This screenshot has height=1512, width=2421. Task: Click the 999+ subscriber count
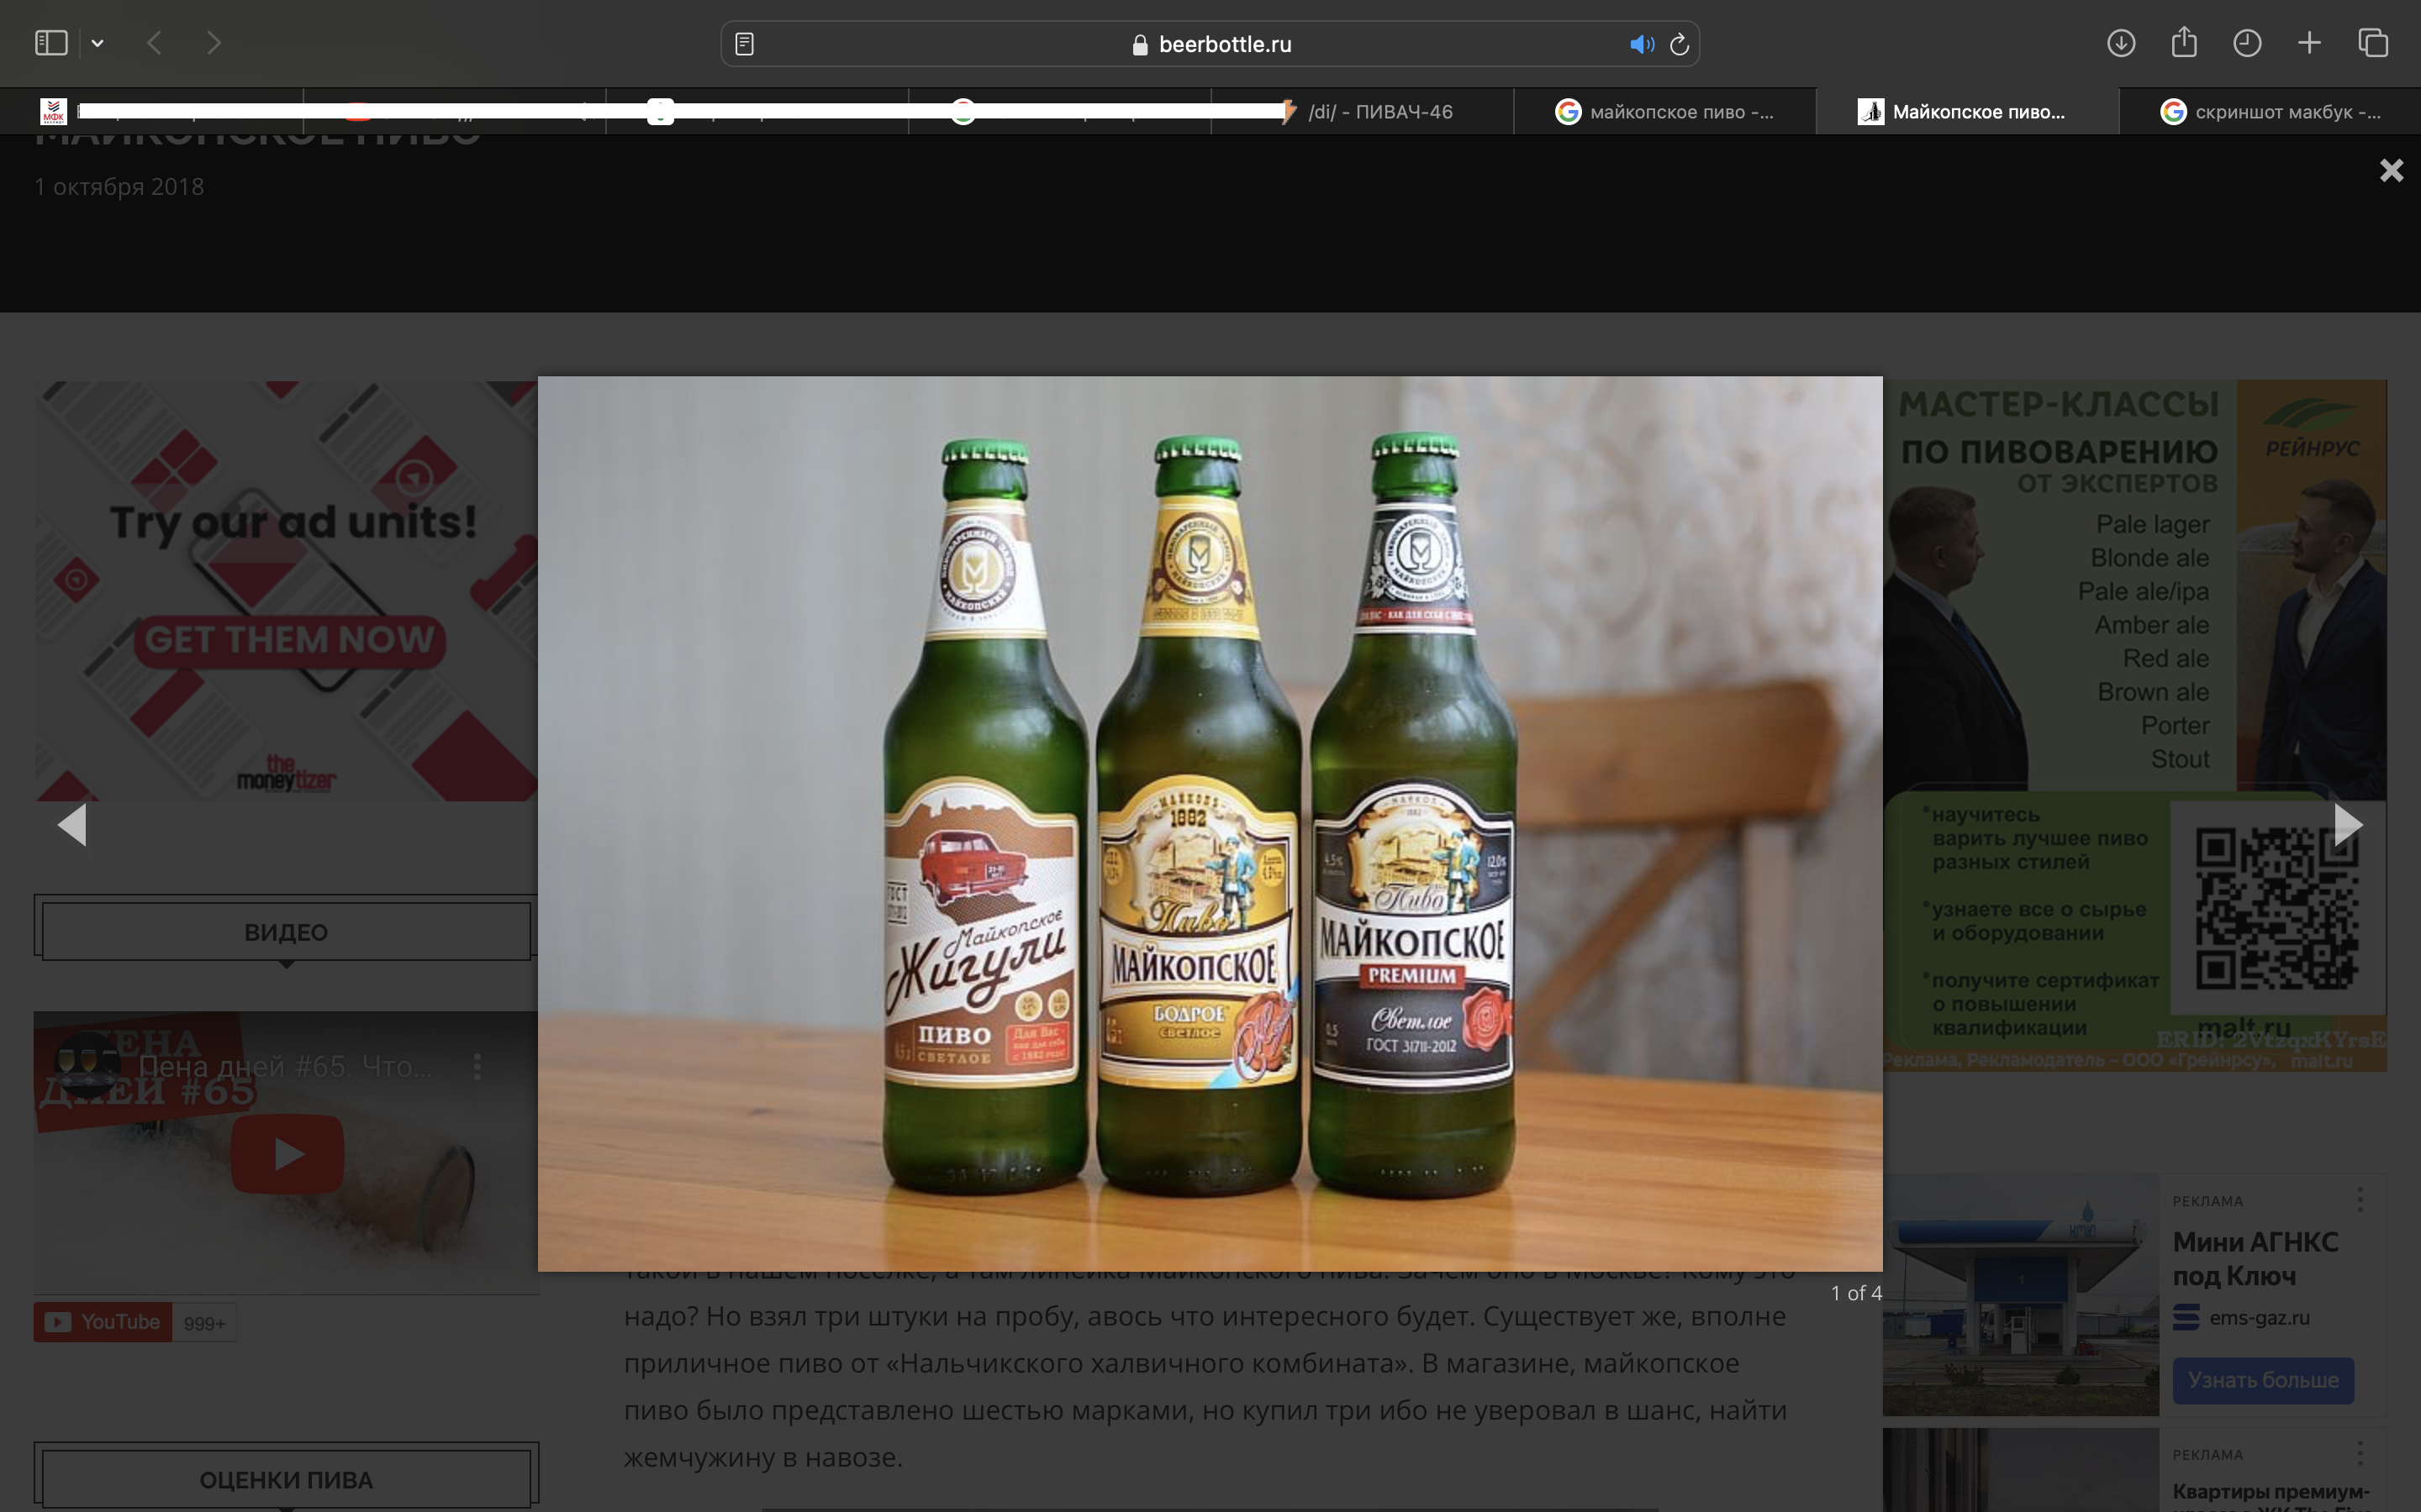tap(204, 1323)
